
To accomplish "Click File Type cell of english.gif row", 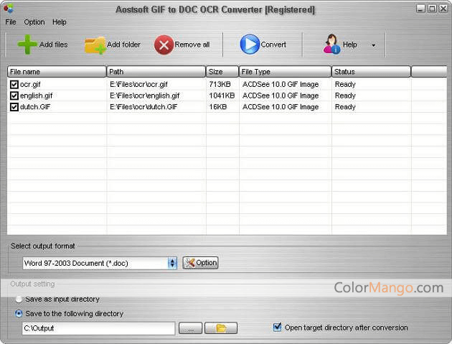I will coord(281,96).
